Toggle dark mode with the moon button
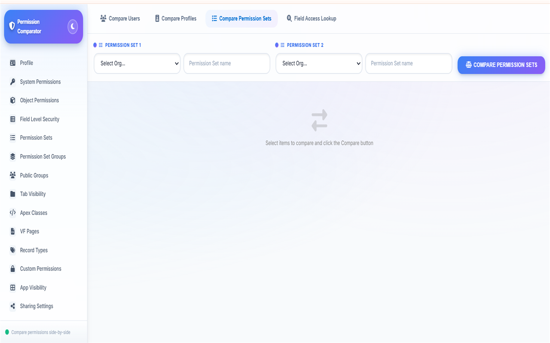The height and width of the screenshot is (343, 550). (73, 27)
